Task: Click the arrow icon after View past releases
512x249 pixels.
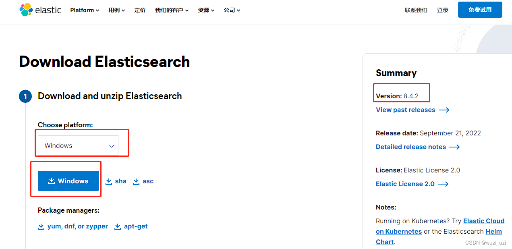Action: click(x=444, y=110)
